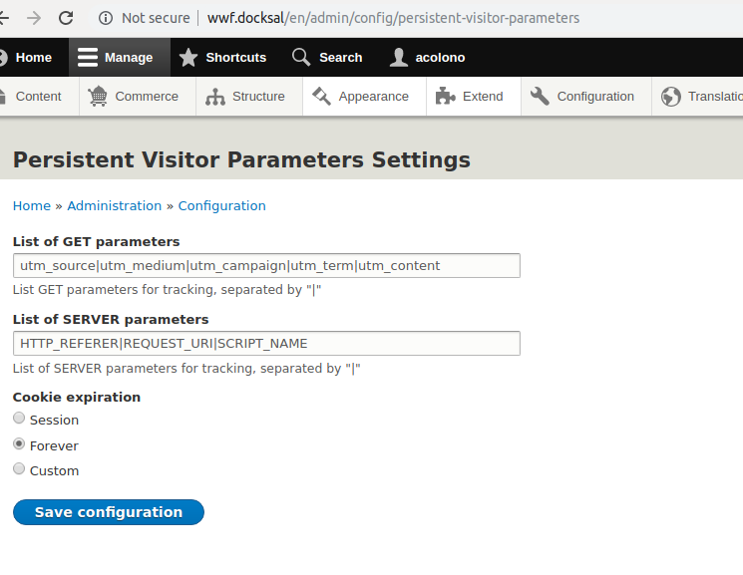Focus the List of SERVER parameters field

coord(266,344)
